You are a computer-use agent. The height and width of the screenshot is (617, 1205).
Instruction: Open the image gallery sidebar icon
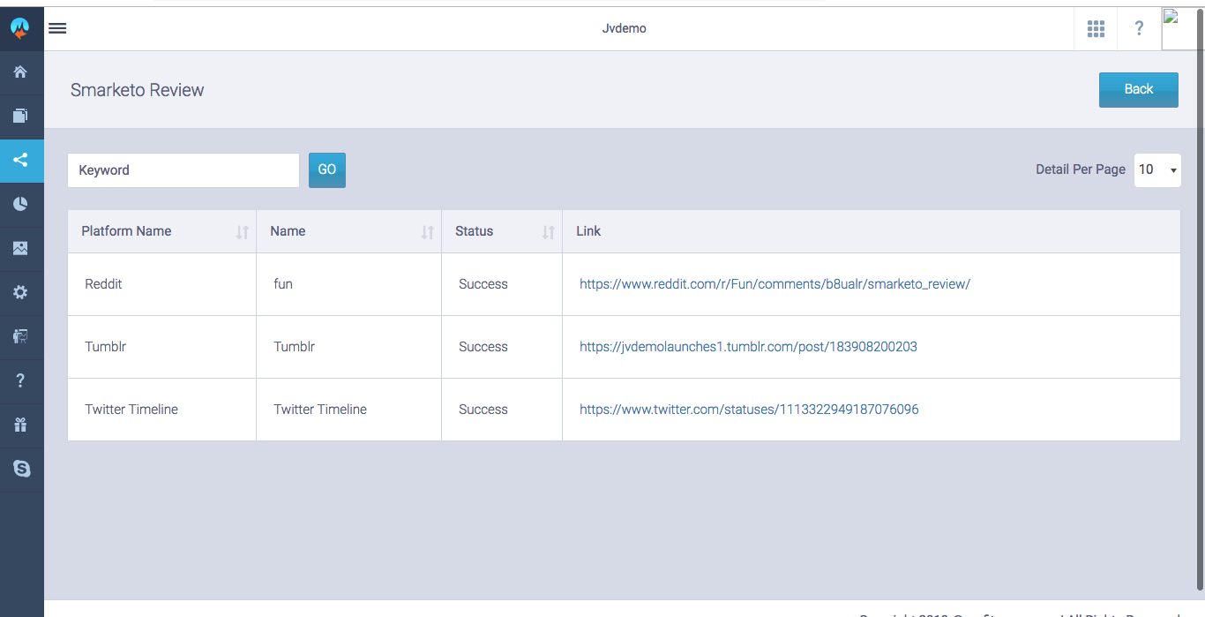pyautogui.click(x=20, y=248)
